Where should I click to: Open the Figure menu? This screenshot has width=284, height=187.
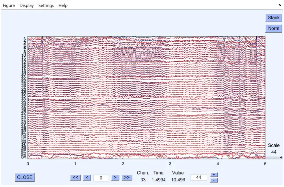pos(9,5)
